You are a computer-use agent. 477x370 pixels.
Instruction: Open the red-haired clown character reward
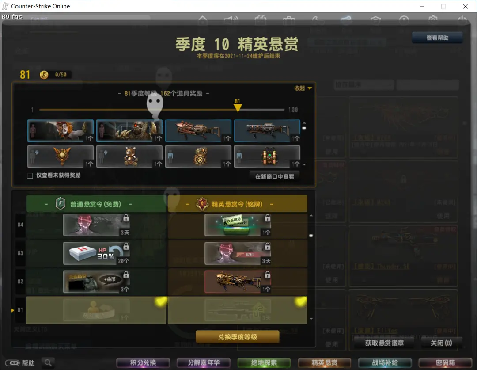click(x=61, y=131)
